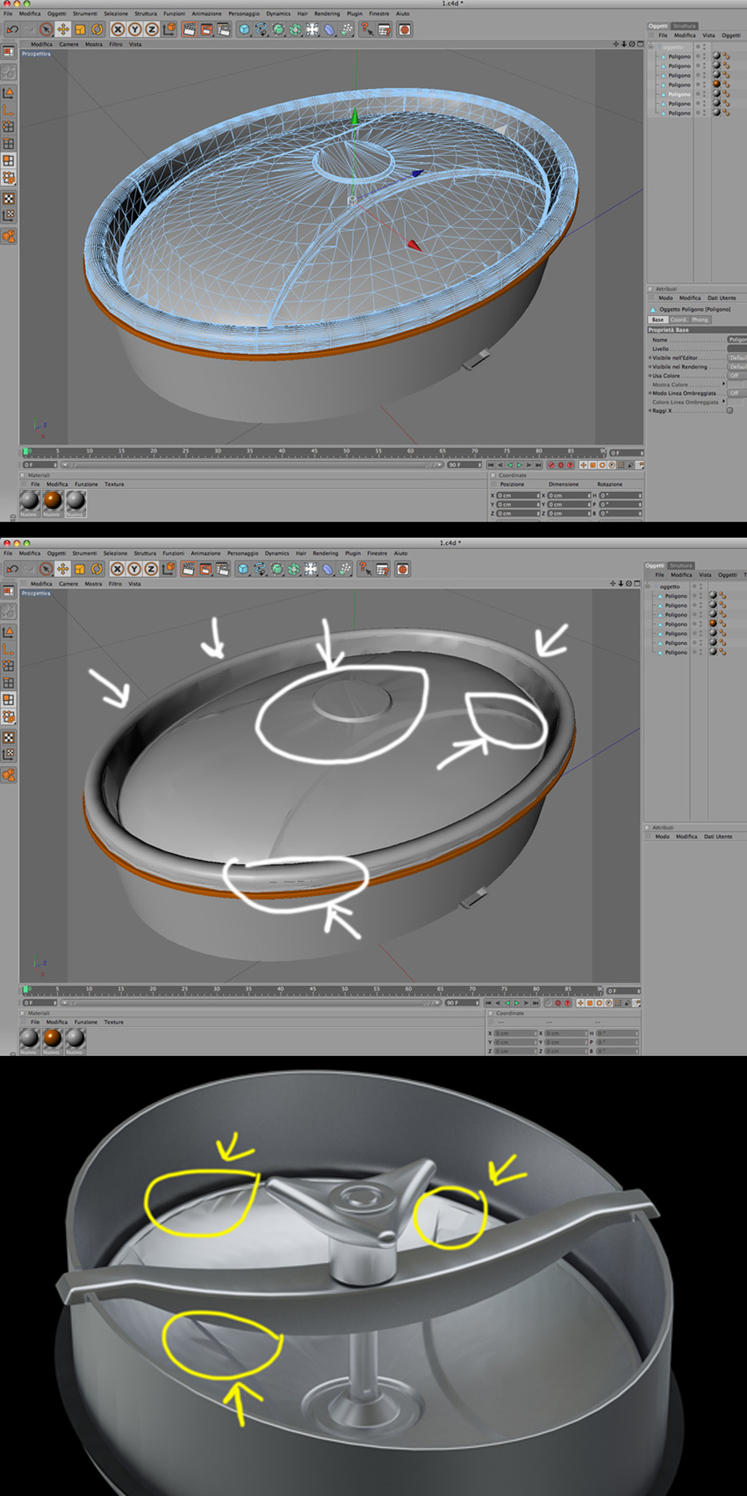747x1496 pixels.
Task: Go to start frame in upper window
Action: 491,465
